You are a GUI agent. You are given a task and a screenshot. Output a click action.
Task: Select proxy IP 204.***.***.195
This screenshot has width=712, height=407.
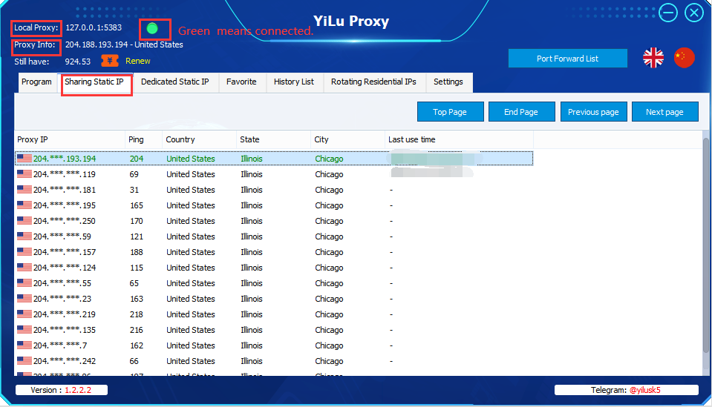tap(65, 205)
